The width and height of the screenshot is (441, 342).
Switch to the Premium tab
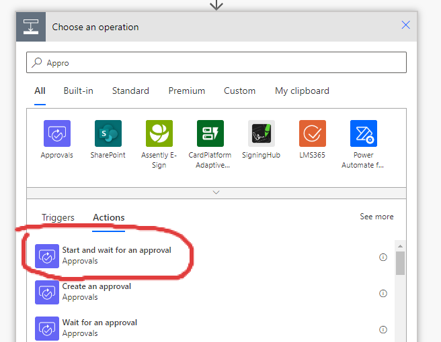pyautogui.click(x=187, y=91)
